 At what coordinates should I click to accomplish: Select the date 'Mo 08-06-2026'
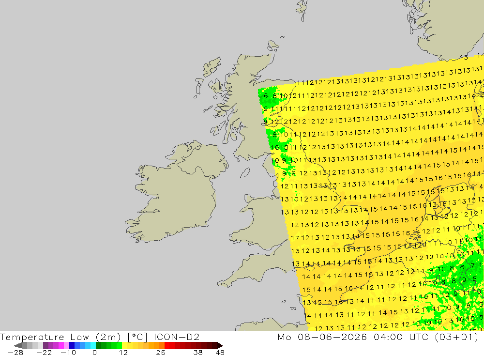click(322, 337)
